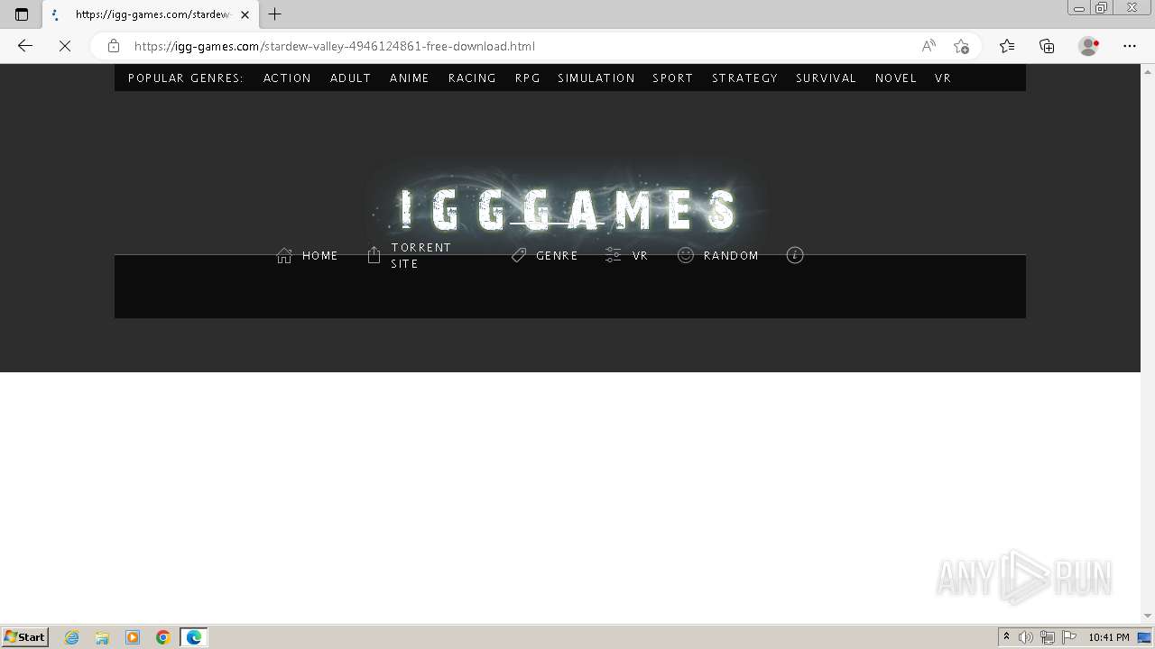Open VR link in genres bar
The height and width of the screenshot is (649, 1155).
(943, 78)
